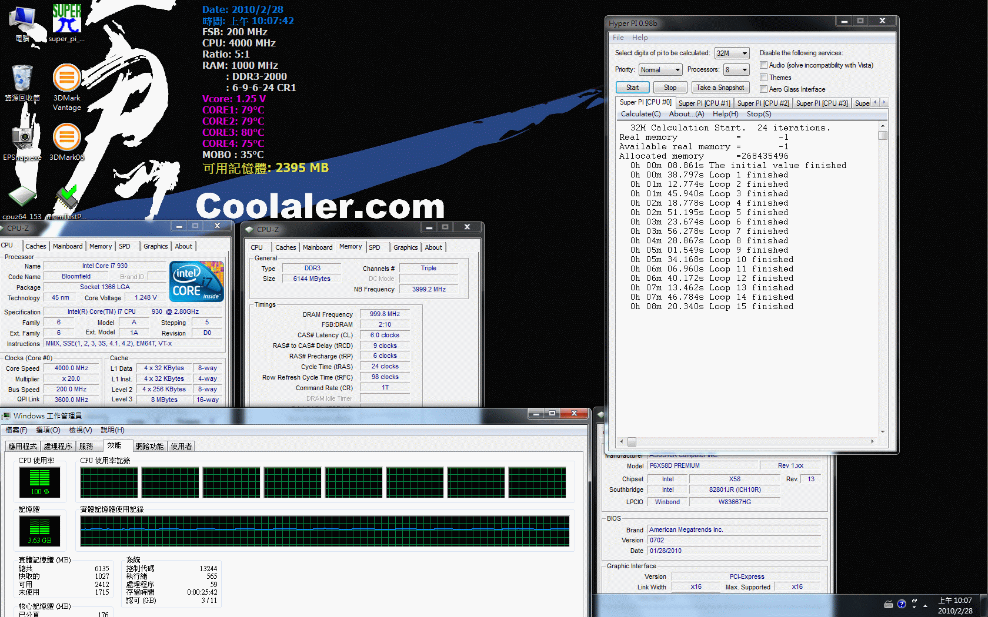Switch to Mainboard tab in left CPU-Z window
This screenshot has height=617, width=988.
tap(68, 246)
